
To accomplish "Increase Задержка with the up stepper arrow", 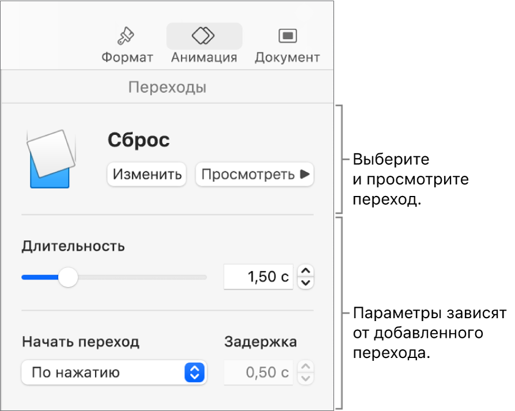I will pos(306,367).
